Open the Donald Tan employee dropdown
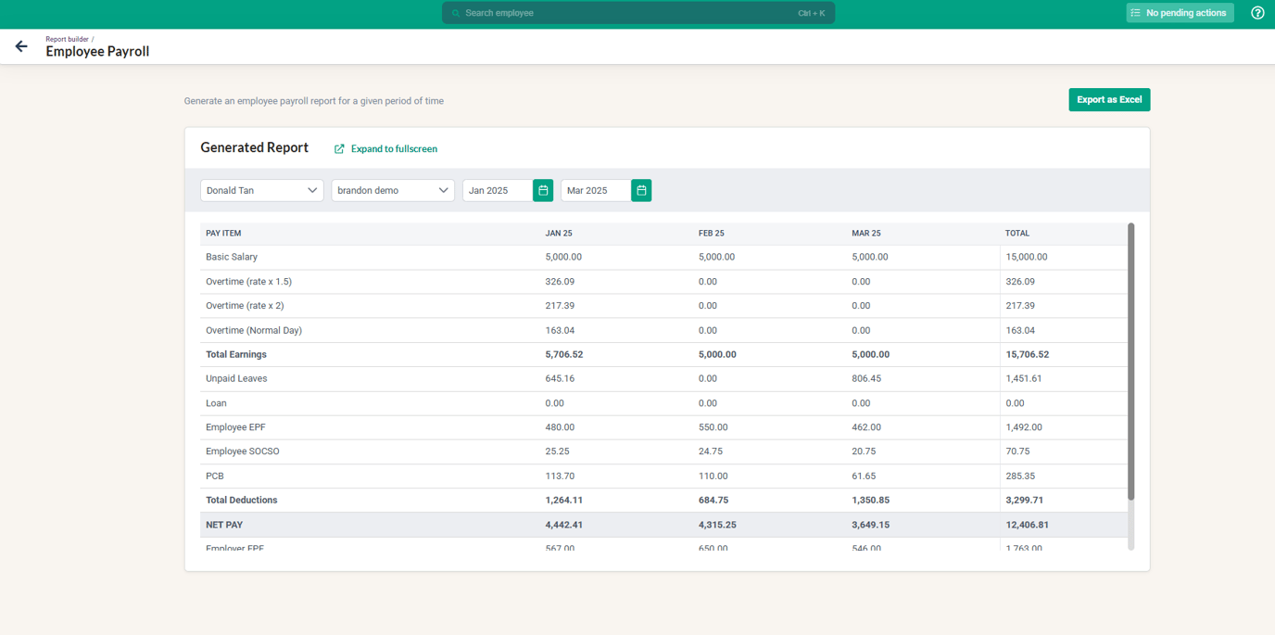Image resolution: width=1275 pixels, height=635 pixels. (x=261, y=190)
